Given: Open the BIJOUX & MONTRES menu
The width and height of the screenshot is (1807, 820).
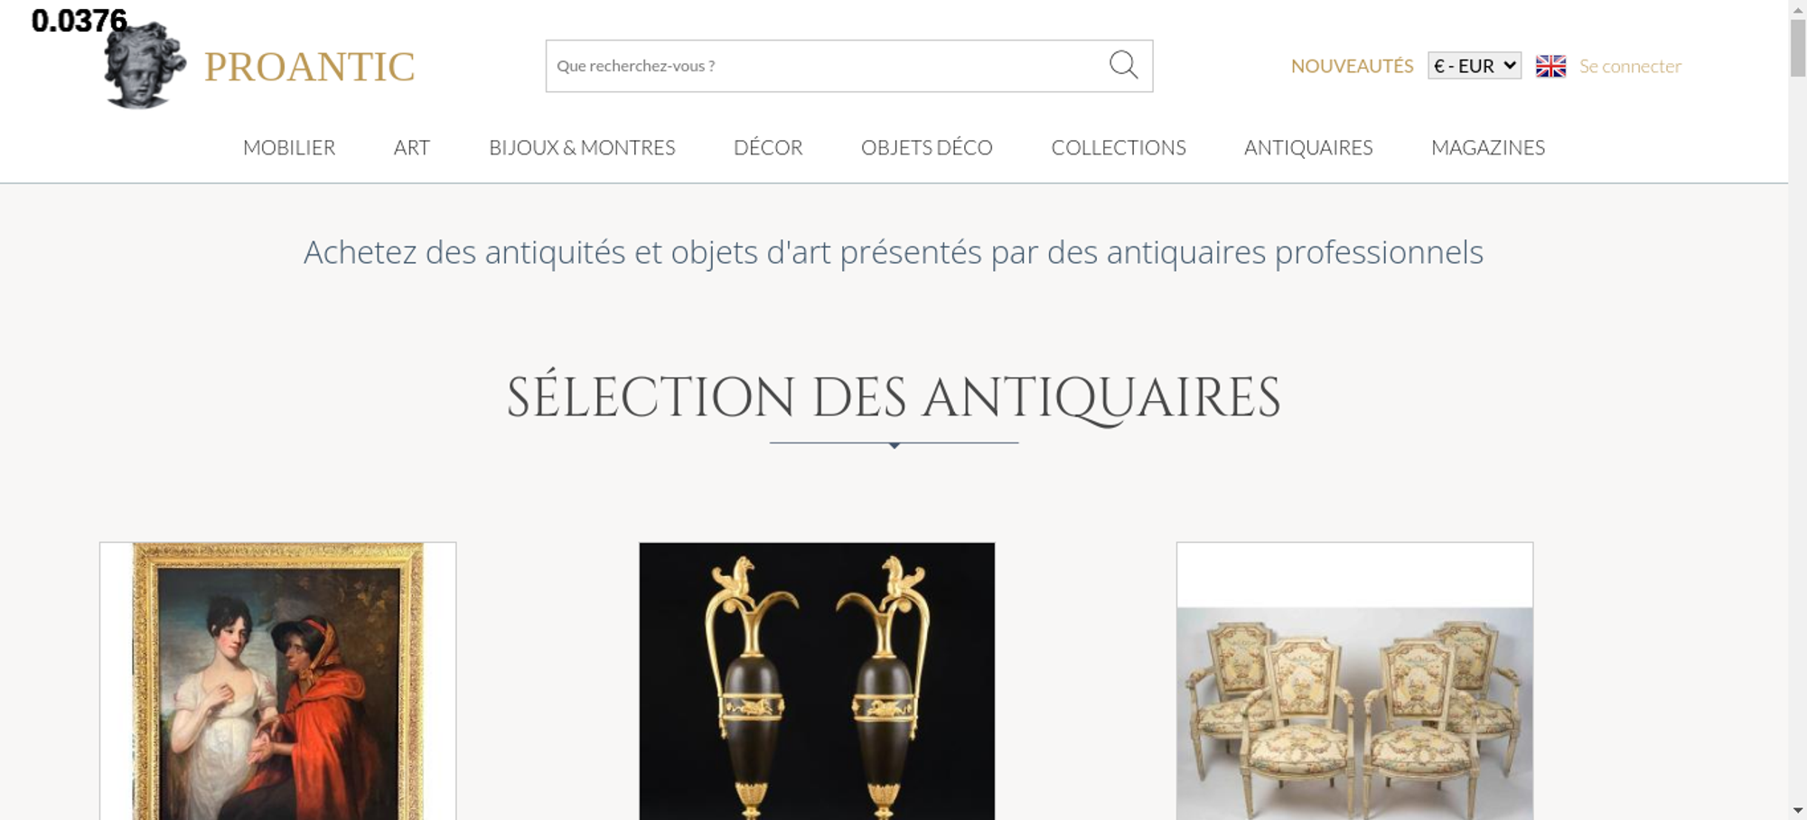Looking at the screenshot, I should pyautogui.click(x=582, y=147).
